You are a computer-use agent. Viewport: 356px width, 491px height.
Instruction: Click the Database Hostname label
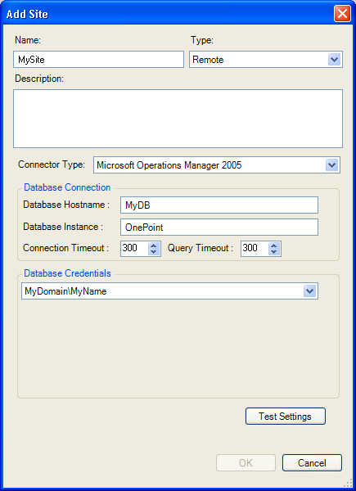(x=66, y=205)
